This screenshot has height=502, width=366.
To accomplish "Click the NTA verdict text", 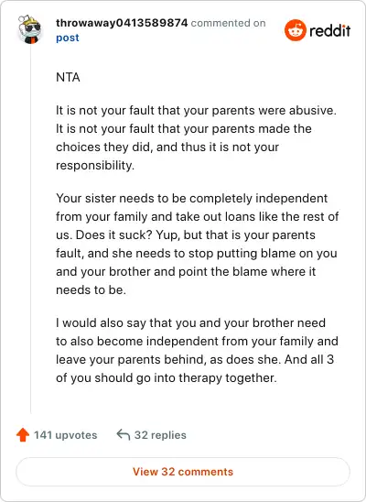I will point(68,77).
